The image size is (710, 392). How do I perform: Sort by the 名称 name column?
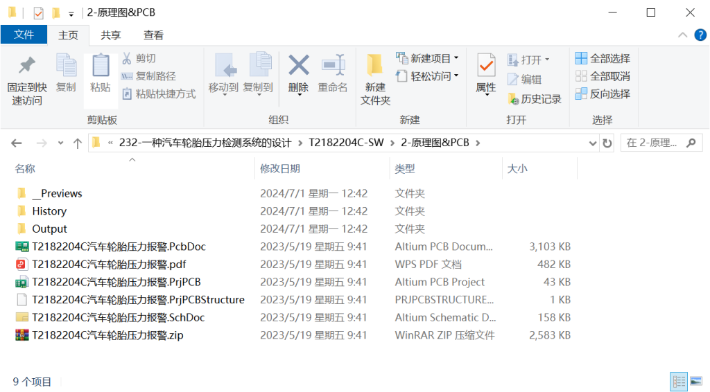point(25,169)
